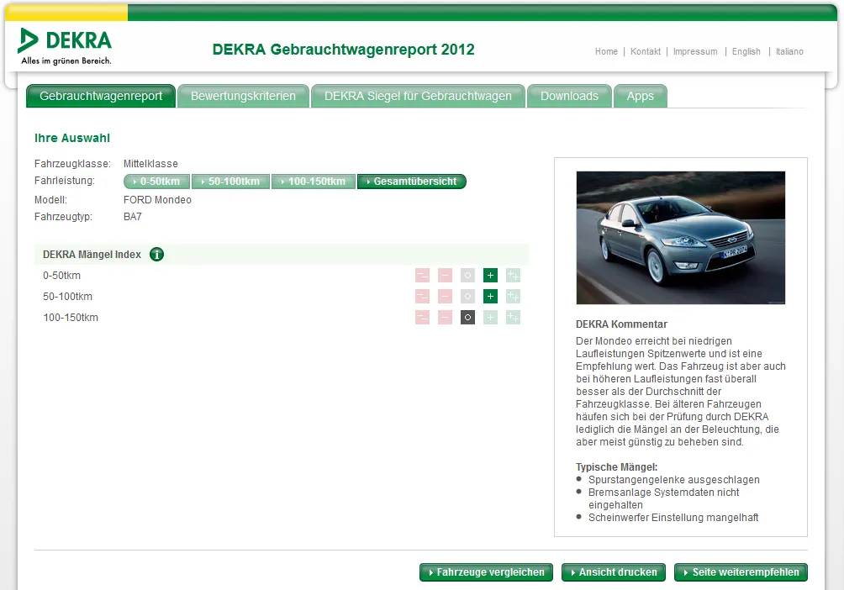Select the 50-100tkm mileage filter
The image size is (844, 590).
tap(230, 182)
